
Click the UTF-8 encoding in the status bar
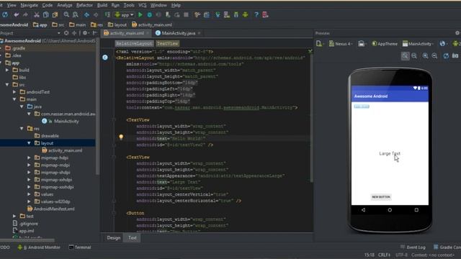pos(402,255)
